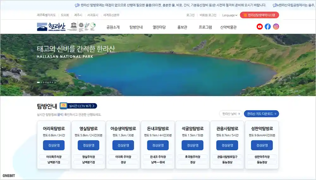Select the 석굴암탐방로 card title
This screenshot has width=316, height=180.
click(192, 129)
